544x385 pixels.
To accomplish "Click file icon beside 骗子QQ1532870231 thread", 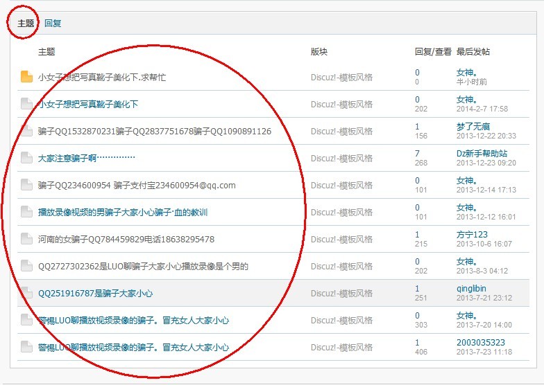I will (26, 131).
